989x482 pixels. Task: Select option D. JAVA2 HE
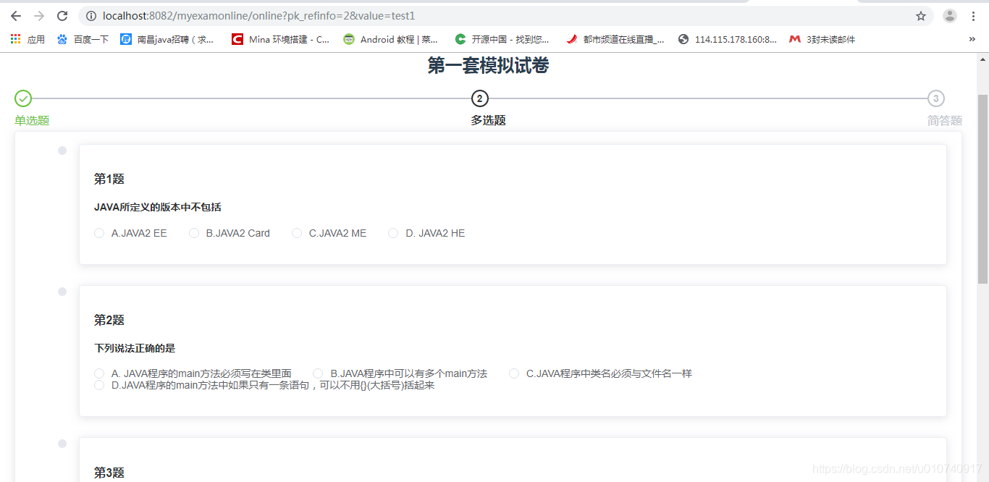(427, 233)
